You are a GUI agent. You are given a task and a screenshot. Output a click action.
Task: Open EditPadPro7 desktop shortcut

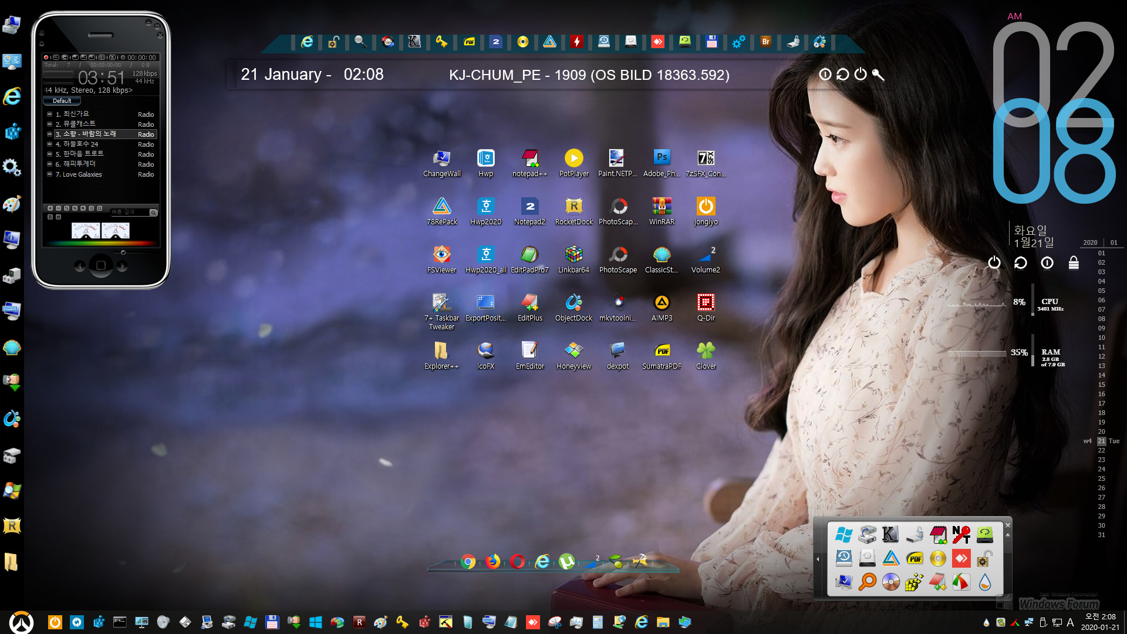click(529, 259)
